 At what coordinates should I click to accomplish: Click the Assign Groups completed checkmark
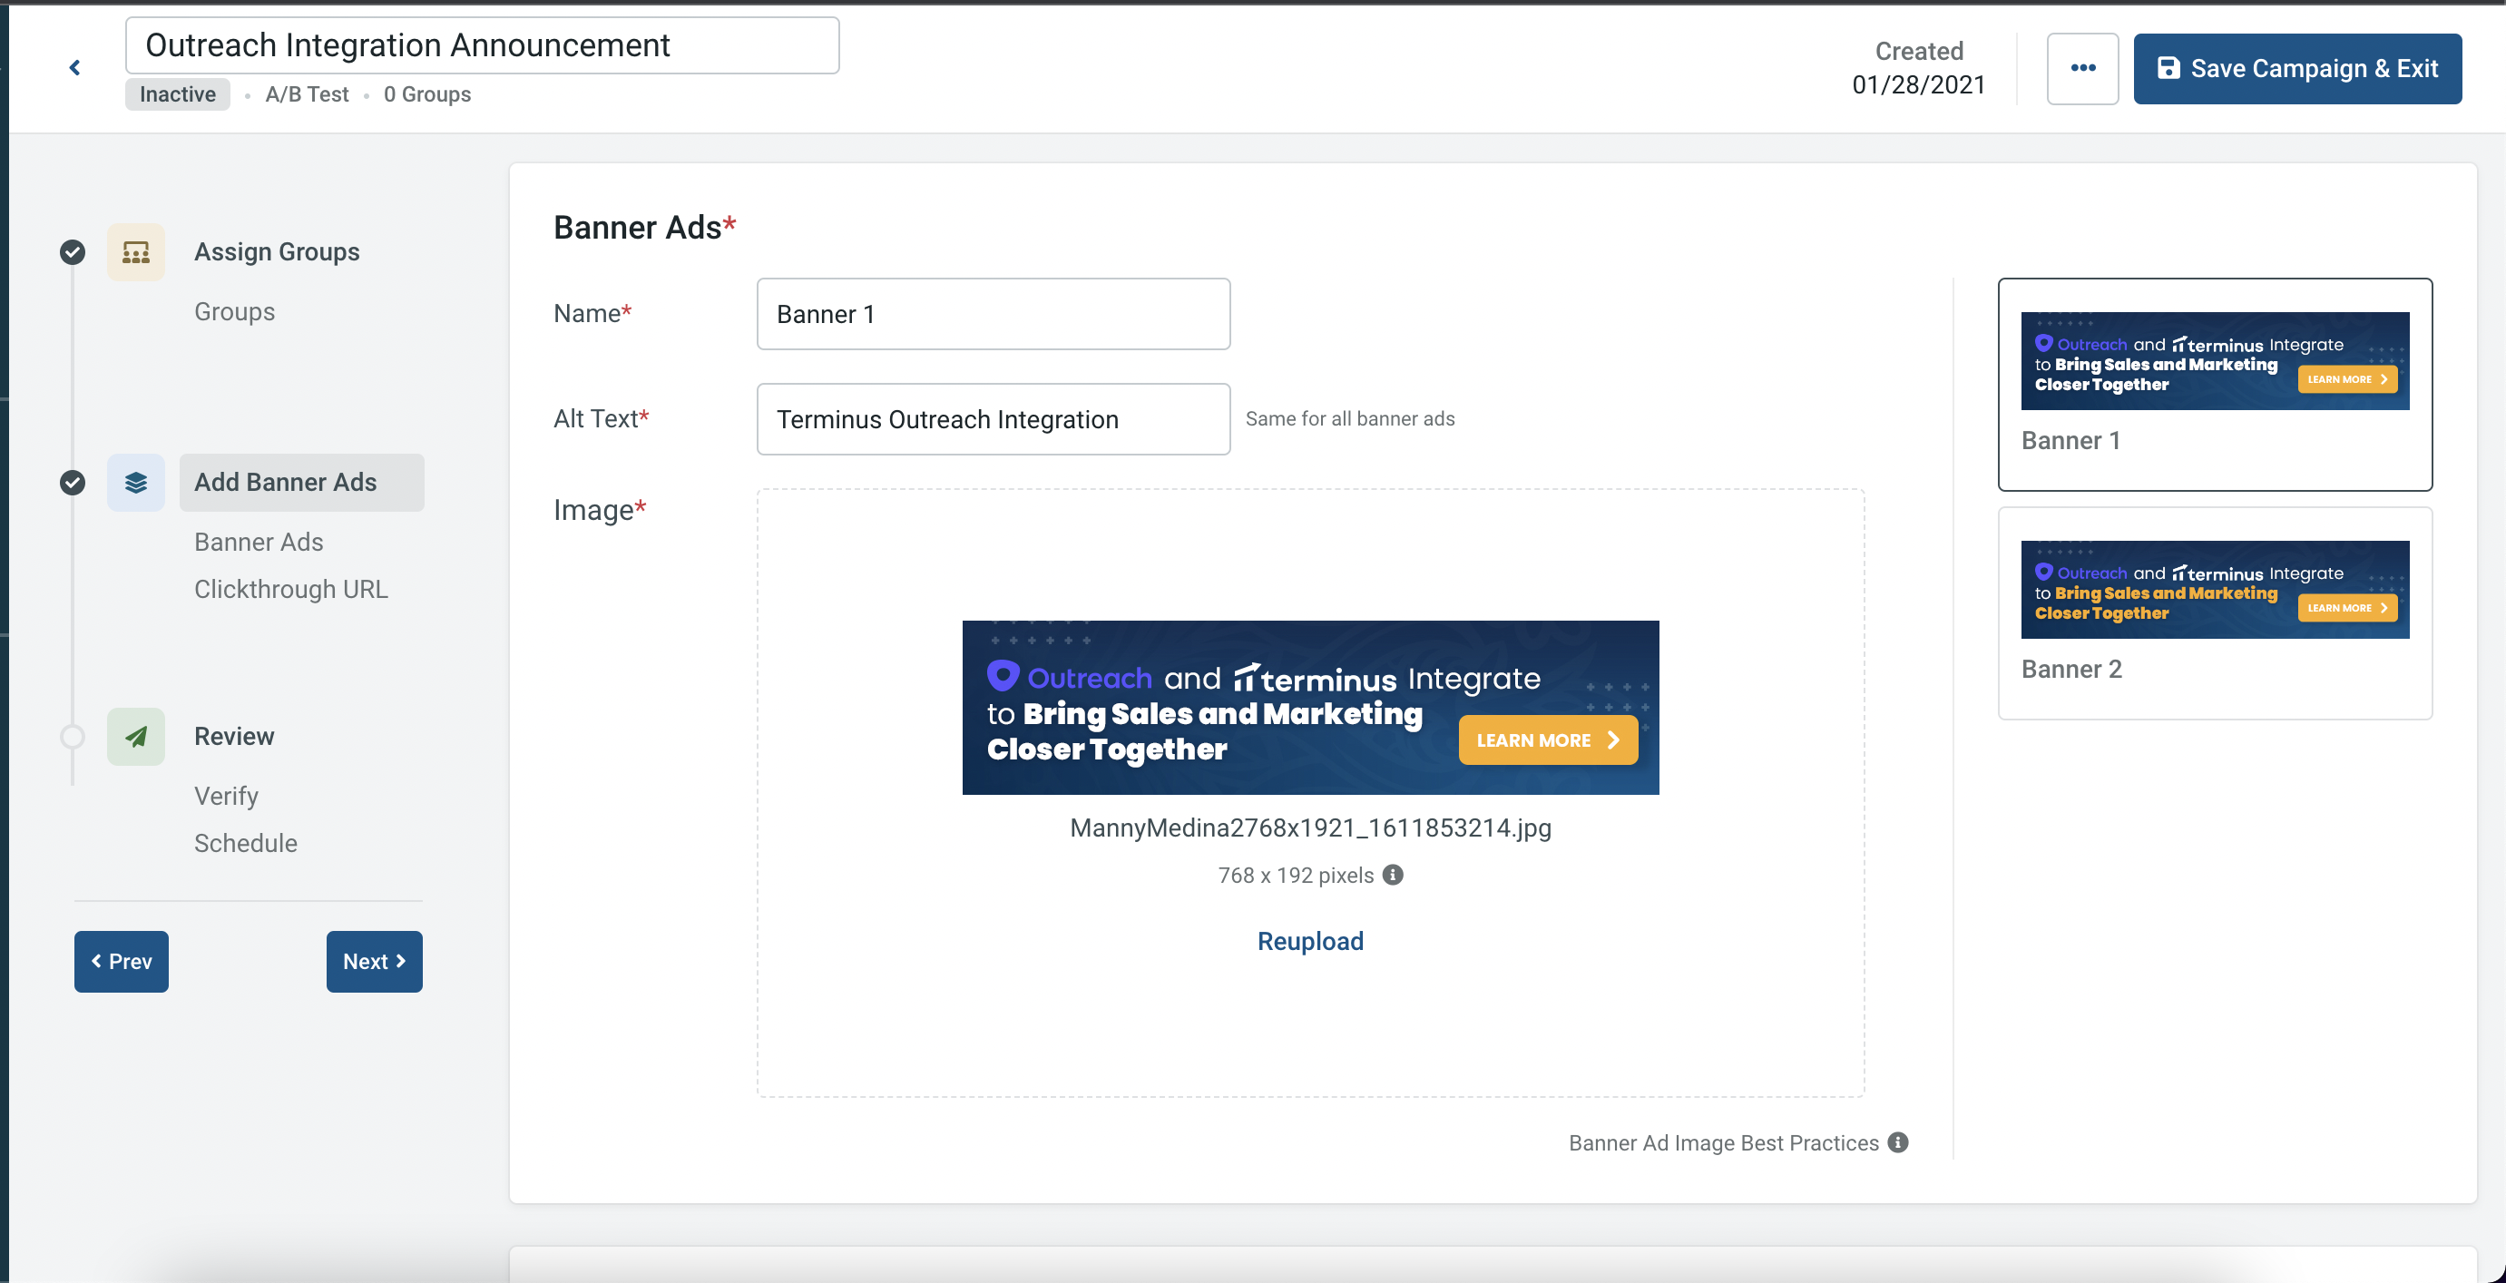click(72, 252)
